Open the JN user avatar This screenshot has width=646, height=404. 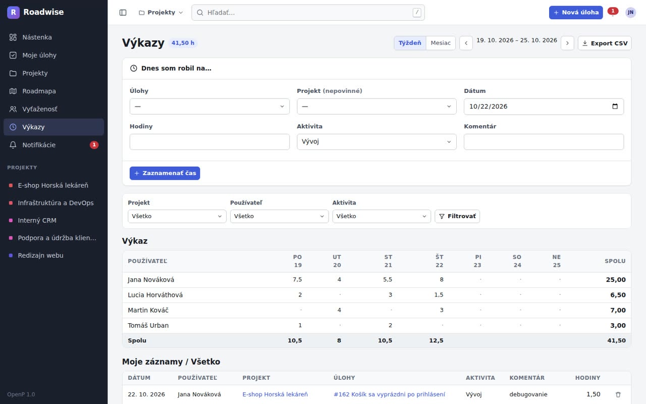point(630,13)
